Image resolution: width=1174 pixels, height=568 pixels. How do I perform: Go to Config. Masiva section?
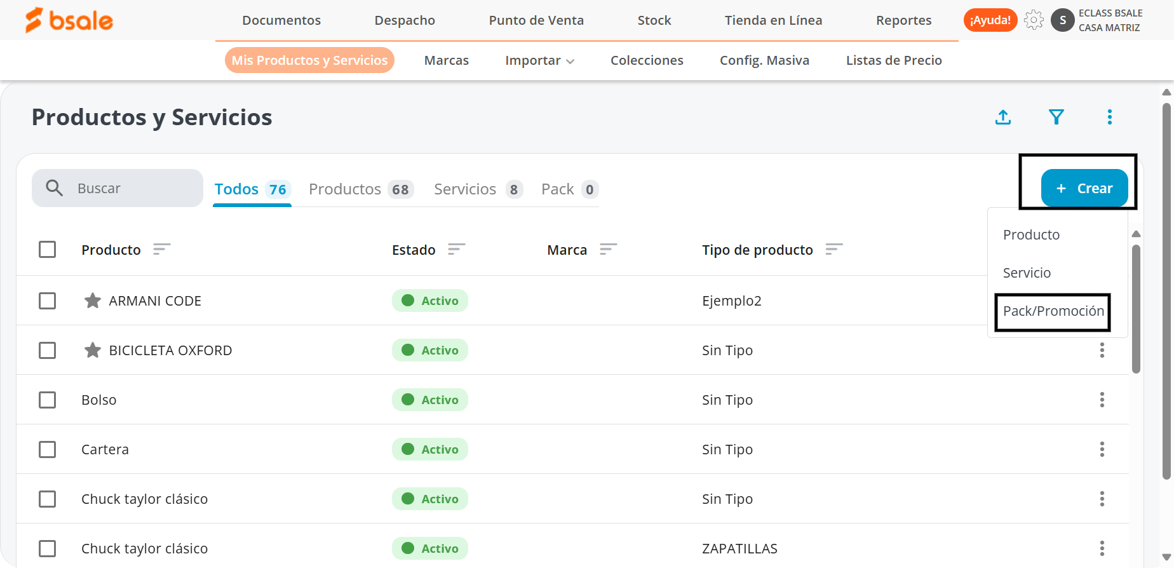(764, 60)
